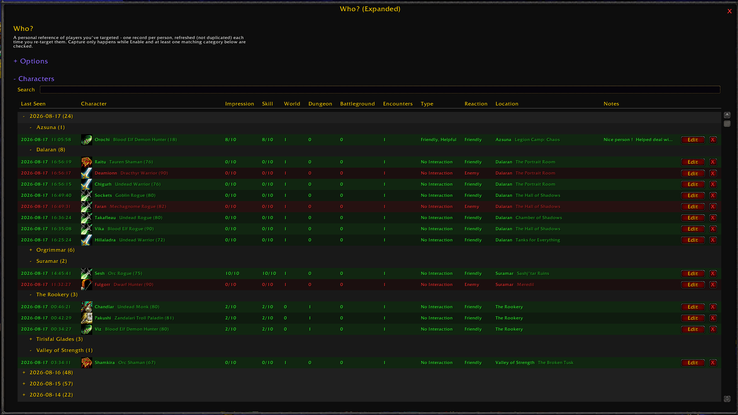Delete Pakushi's record with X
738x415 pixels.
pos(713,318)
